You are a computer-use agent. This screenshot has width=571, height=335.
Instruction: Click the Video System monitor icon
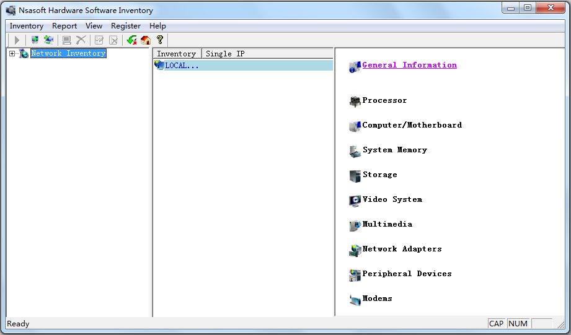(355, 201)
